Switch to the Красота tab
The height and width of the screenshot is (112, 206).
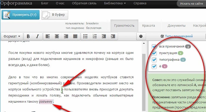148,26
